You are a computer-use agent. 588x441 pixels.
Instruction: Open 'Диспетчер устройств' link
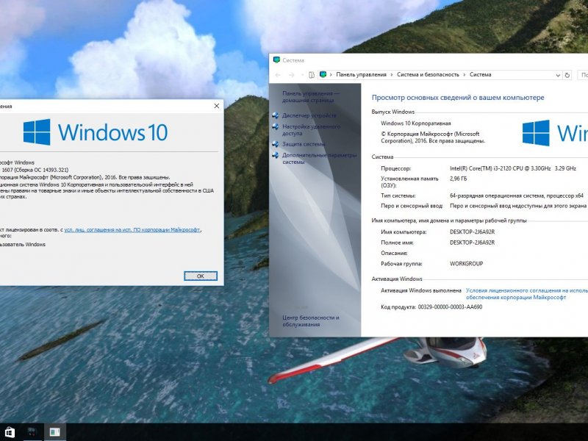309,115
